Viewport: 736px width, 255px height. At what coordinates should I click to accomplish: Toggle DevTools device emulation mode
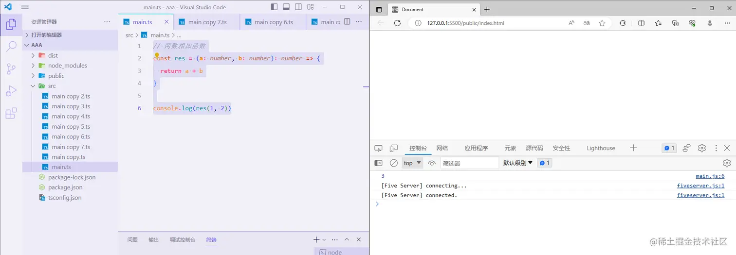393,148
